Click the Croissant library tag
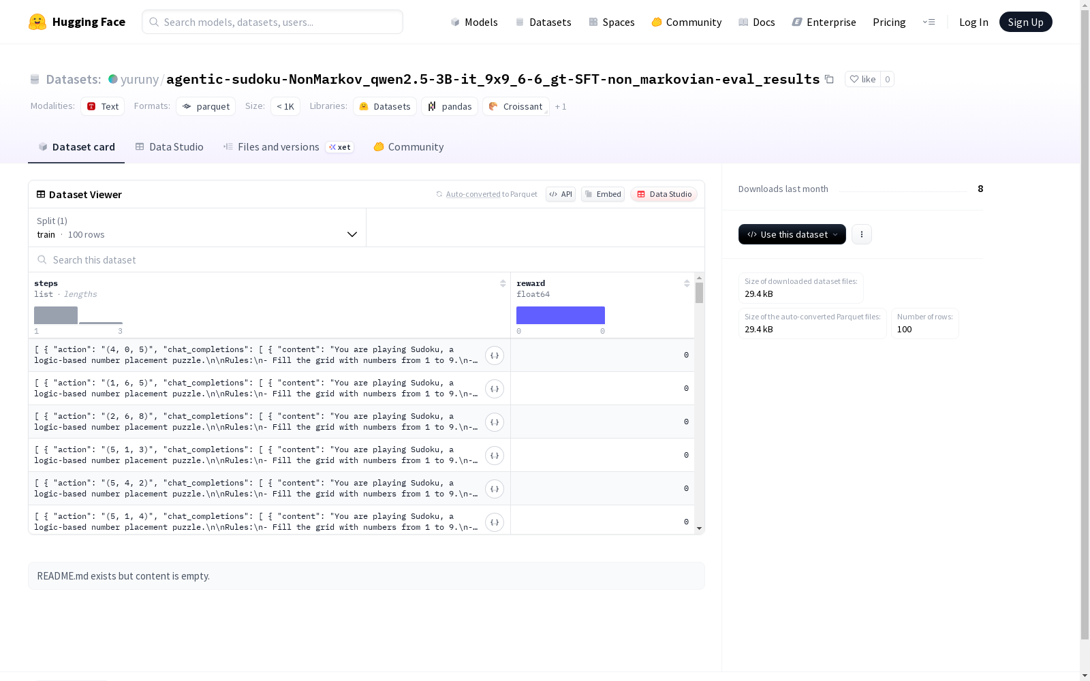This screenshot has height=681, width=1090. pyautogui.click(x=516, y=106)
